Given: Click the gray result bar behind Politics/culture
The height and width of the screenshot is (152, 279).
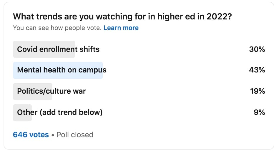Looking at the screenshot, I should [33, 91].
